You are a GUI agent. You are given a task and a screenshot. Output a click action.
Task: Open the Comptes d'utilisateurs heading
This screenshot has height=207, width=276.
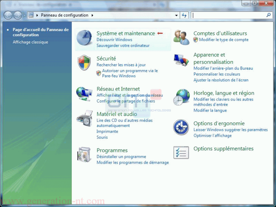pyautogui.click(x=220, y=33)
